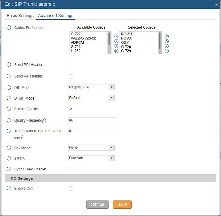This screenshot has height=216, width=221.
Task: Enable Send PPI Header checkbox
Action: [x=71, y=65]
